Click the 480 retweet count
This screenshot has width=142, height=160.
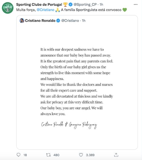56,155
